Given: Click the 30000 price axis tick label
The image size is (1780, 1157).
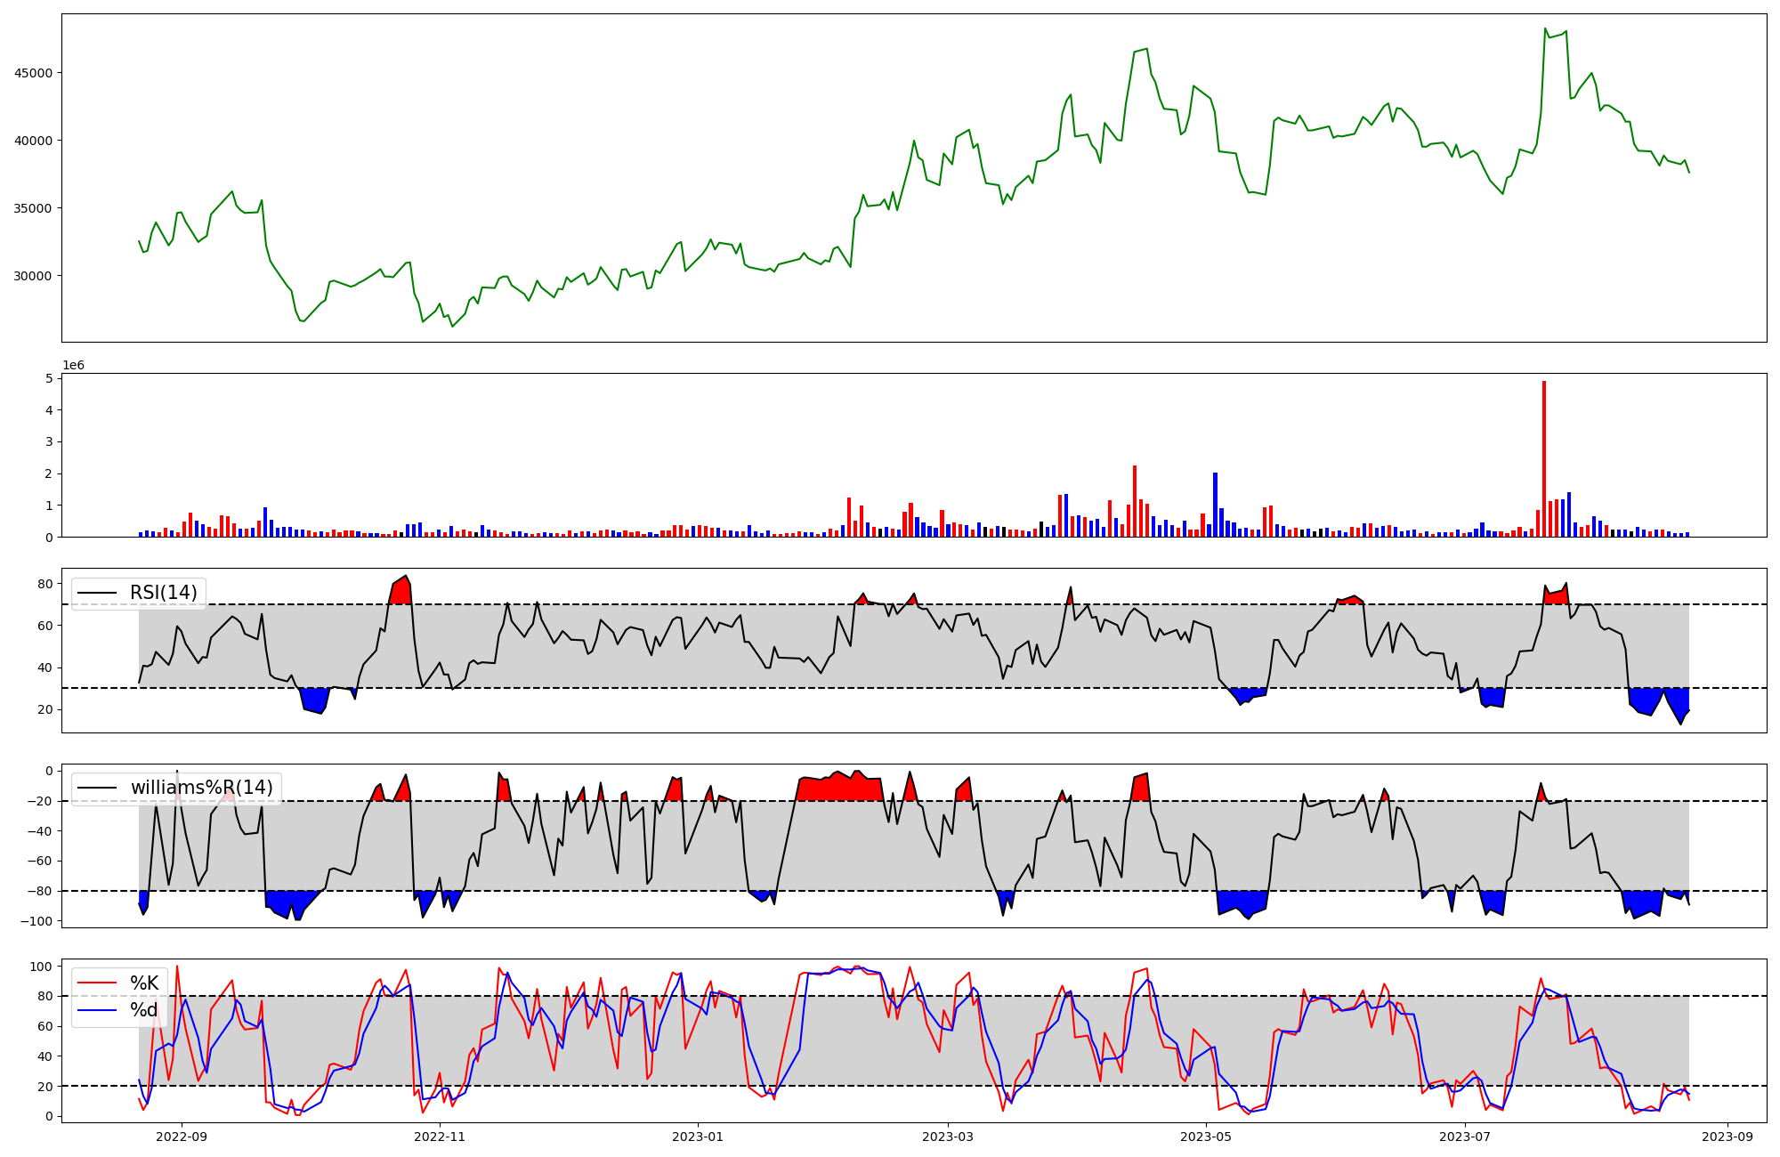Looking at the screenshot, I should [33, 276].
